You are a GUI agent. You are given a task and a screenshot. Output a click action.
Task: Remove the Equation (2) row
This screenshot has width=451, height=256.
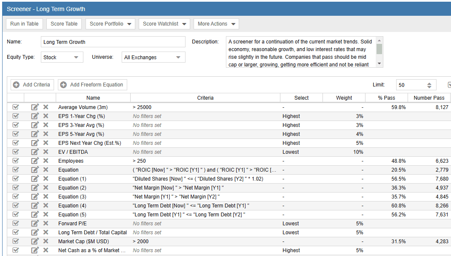tap(46, 187)
